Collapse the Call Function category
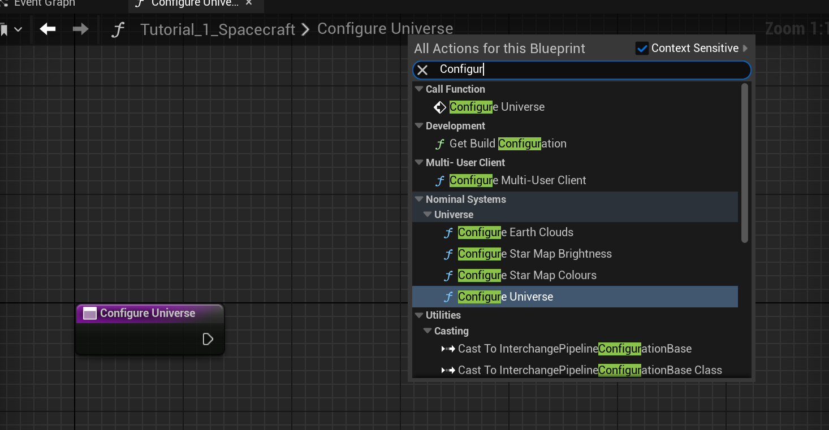Viewport: 829px width, 430px height. point(419,89)
